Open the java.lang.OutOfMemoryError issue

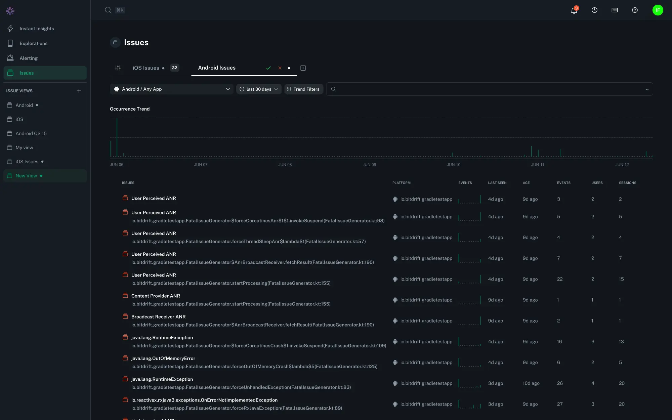tap(163, 359)
